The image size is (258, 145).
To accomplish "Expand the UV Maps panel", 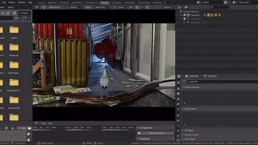I will [x=183, y=130].
